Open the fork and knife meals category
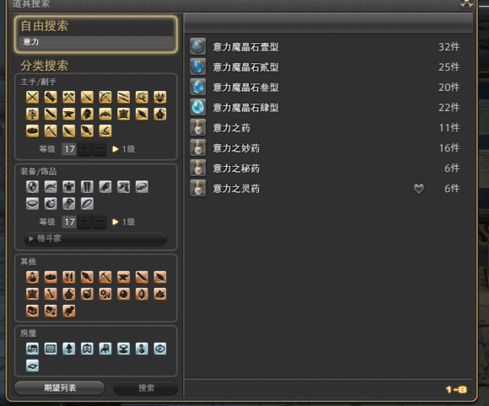 69,277
